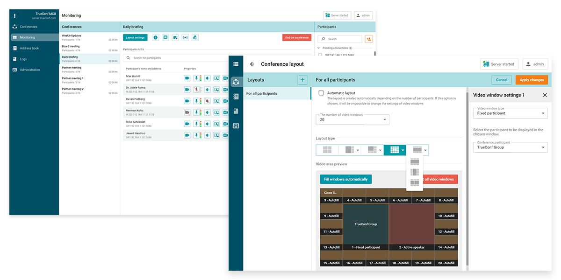Screen dimensions: 561x280
Task: Open the Conference participant dropdown
Action: (x=510, y=147)
